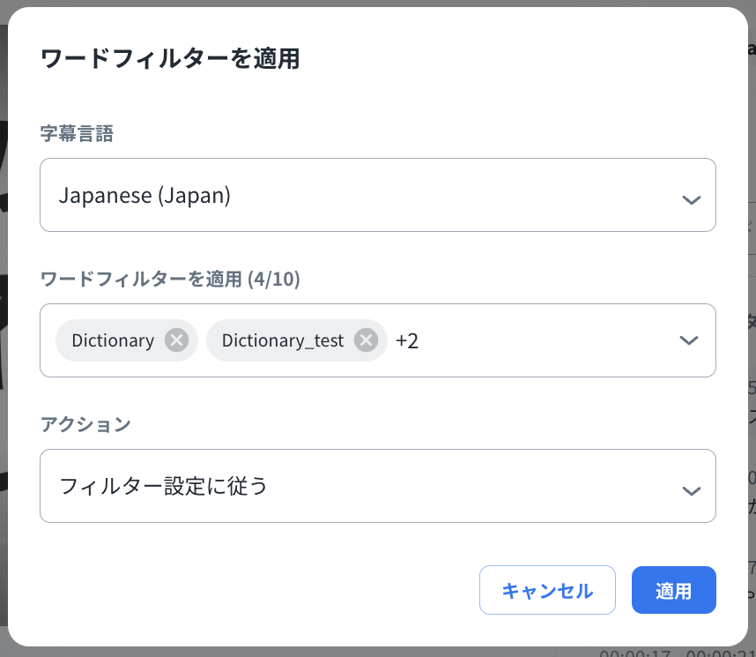
Task: Click the アクション field label
Action: (85, 424)
